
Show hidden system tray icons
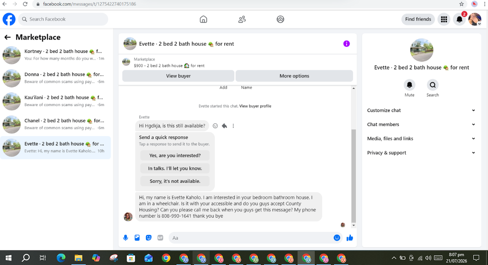click(x=394, y=258)
